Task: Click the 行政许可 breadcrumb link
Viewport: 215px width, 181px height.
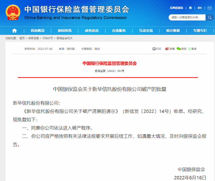Action: [x=48, y=38]
